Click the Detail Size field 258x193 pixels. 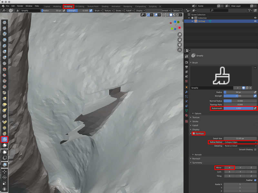[x=240, y=138]
